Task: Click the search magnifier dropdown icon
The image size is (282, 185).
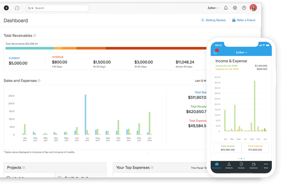Action: (x=30, y=8)
